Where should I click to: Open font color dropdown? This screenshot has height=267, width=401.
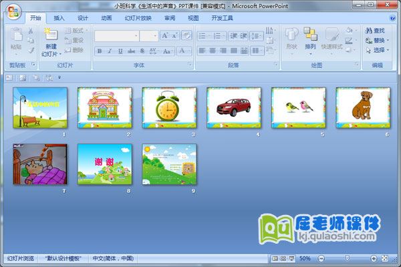184,51
